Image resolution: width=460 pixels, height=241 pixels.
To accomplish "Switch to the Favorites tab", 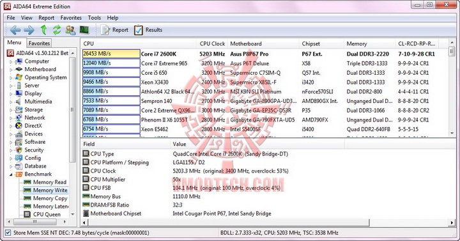I will tap(39, 43).
